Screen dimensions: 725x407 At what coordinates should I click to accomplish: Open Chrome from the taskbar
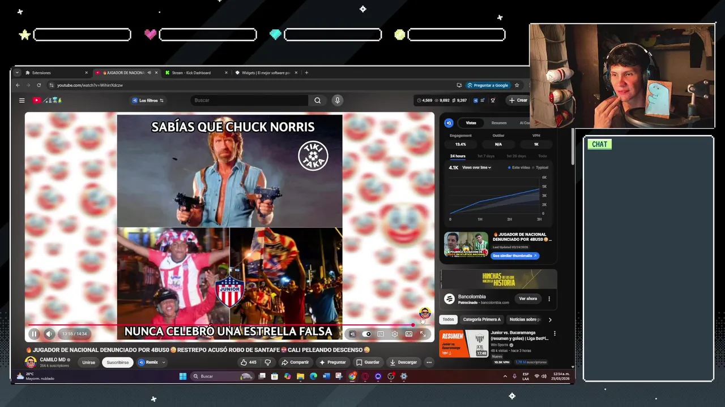pos(352,376)
